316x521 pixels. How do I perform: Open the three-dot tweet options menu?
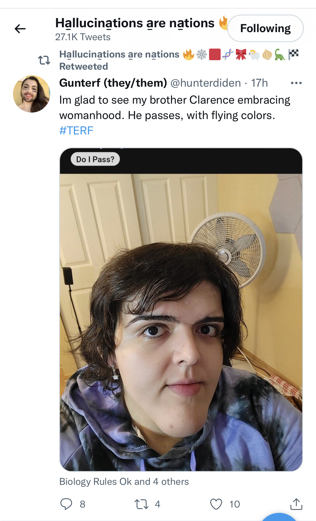[x=296, y=83]
